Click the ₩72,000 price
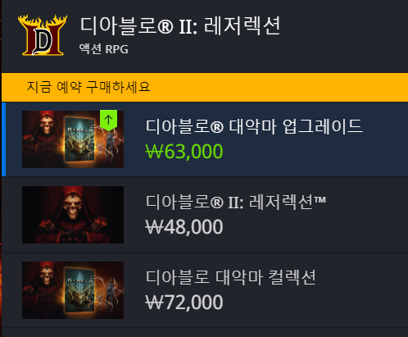Image resolution: width=408 pixels, height=337 pixels. 184,302
